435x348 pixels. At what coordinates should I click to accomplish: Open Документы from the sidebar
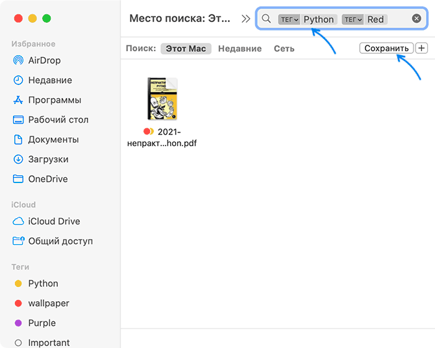point(53,140)
